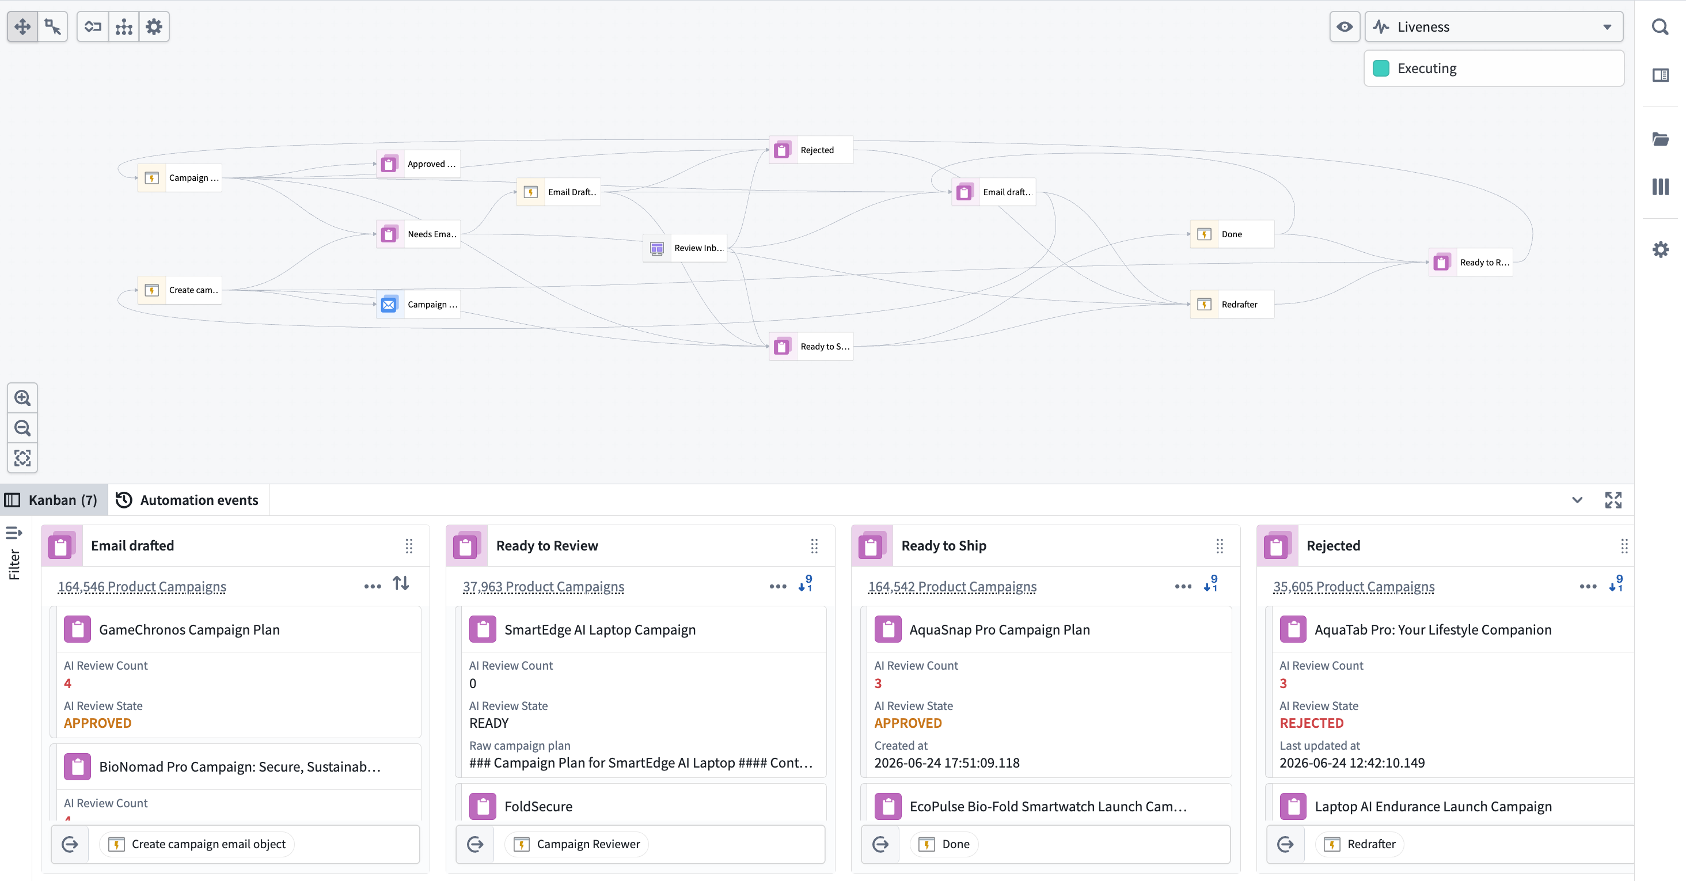Open 164,546 Product Campaigns link
The width and height of the screenshot is (1686, 881).
[x=142, y=586]
